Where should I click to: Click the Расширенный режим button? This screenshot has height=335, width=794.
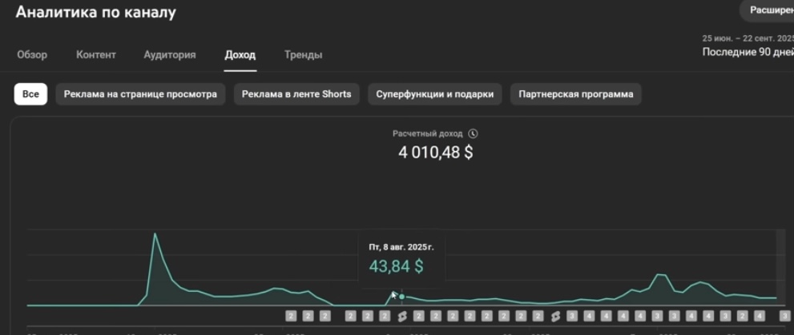coord(769,10)
